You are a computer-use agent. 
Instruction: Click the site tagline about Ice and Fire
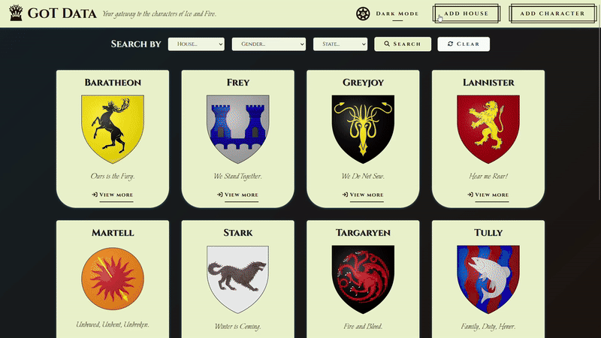click(x=159, y=14)
